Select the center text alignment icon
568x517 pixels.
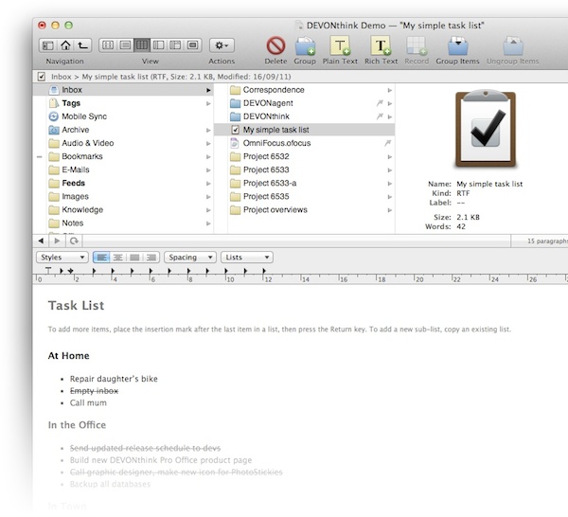(117, 257)
